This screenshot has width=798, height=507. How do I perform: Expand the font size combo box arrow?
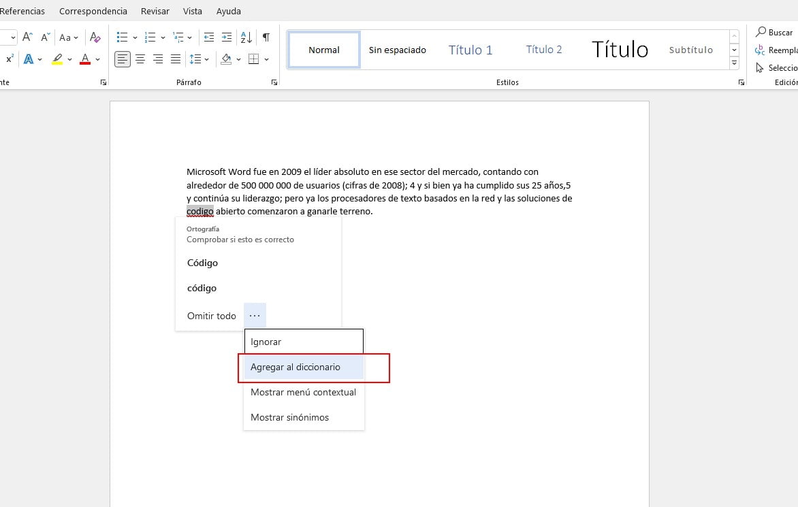click(x=13, y=37)
